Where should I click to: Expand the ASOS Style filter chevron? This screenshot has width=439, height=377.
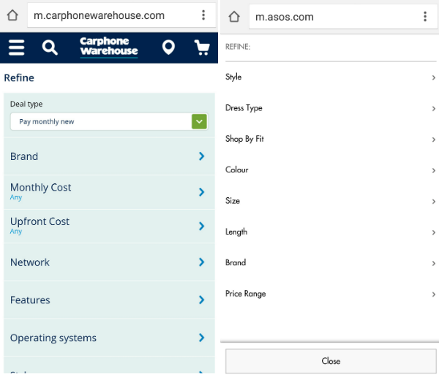coord(434,77)
